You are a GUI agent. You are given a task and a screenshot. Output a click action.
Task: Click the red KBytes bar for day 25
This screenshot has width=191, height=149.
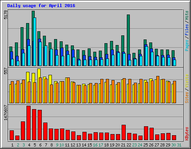[x=146, y=133]
